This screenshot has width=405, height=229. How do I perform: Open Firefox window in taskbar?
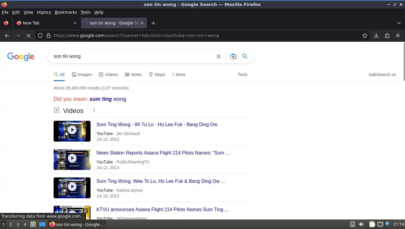point(77,225)
